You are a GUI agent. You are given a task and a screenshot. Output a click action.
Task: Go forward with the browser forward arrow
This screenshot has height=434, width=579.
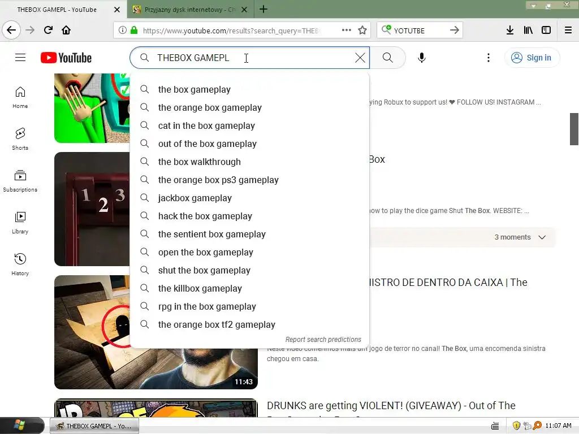[x=30, y=30]
